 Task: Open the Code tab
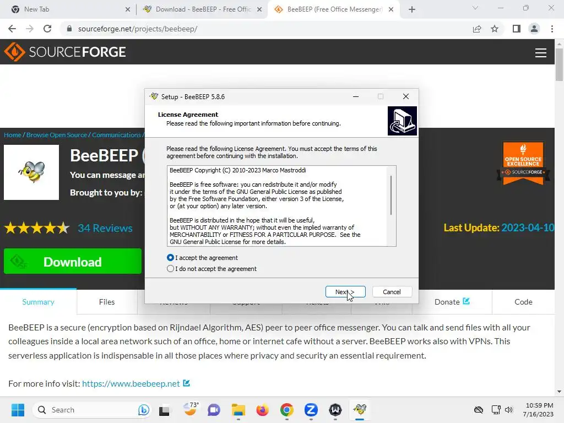(x=523, y=302)
